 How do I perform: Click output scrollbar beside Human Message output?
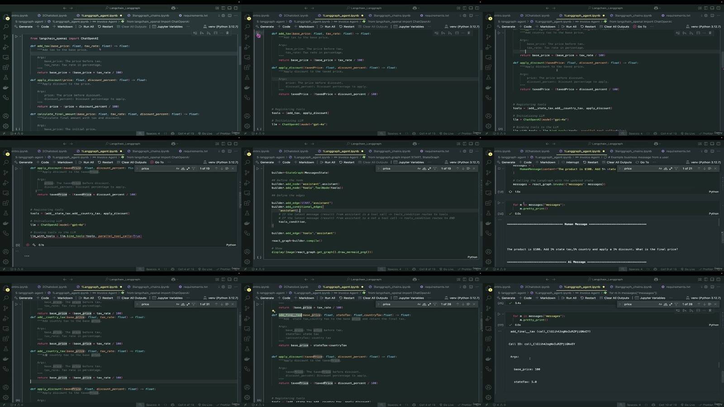pyautogui.click(x=719, y=222)
